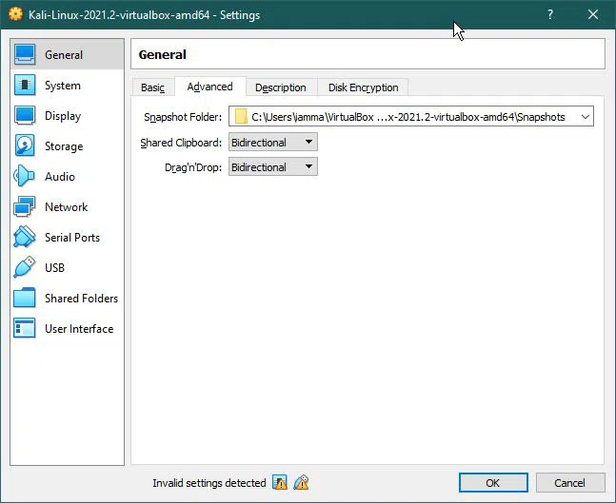Screen dimensions: 616x503
Task: Select the USB category label
Action: pyautogui.click(x=54, y=267)
